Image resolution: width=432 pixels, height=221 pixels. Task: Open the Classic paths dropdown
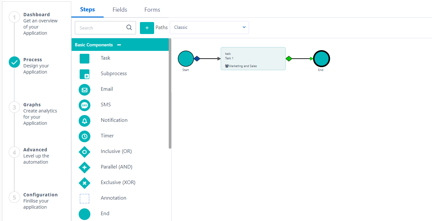pyautogui.click(x=209, y=27)
